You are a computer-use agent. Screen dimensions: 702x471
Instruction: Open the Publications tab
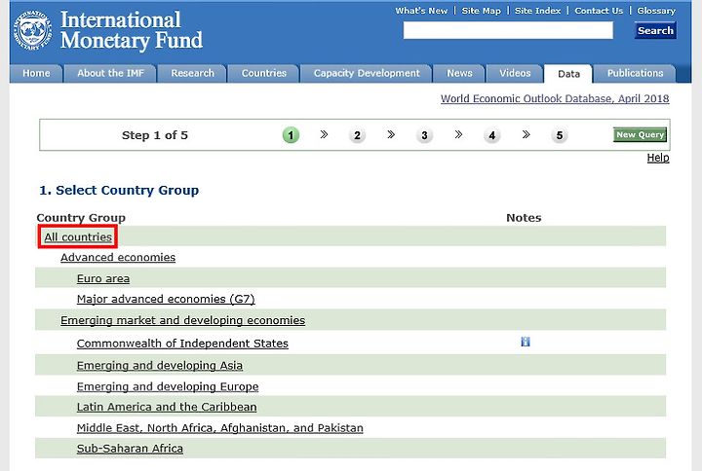pos(635,73)
